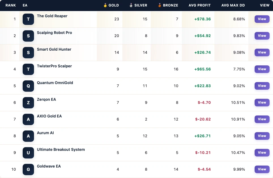The image size is (273, 178).
Task: Select The Gold Reaper name
Action: 52,16
